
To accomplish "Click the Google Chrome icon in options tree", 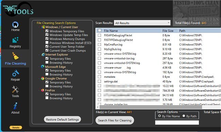I will click(x=42, y=78).
